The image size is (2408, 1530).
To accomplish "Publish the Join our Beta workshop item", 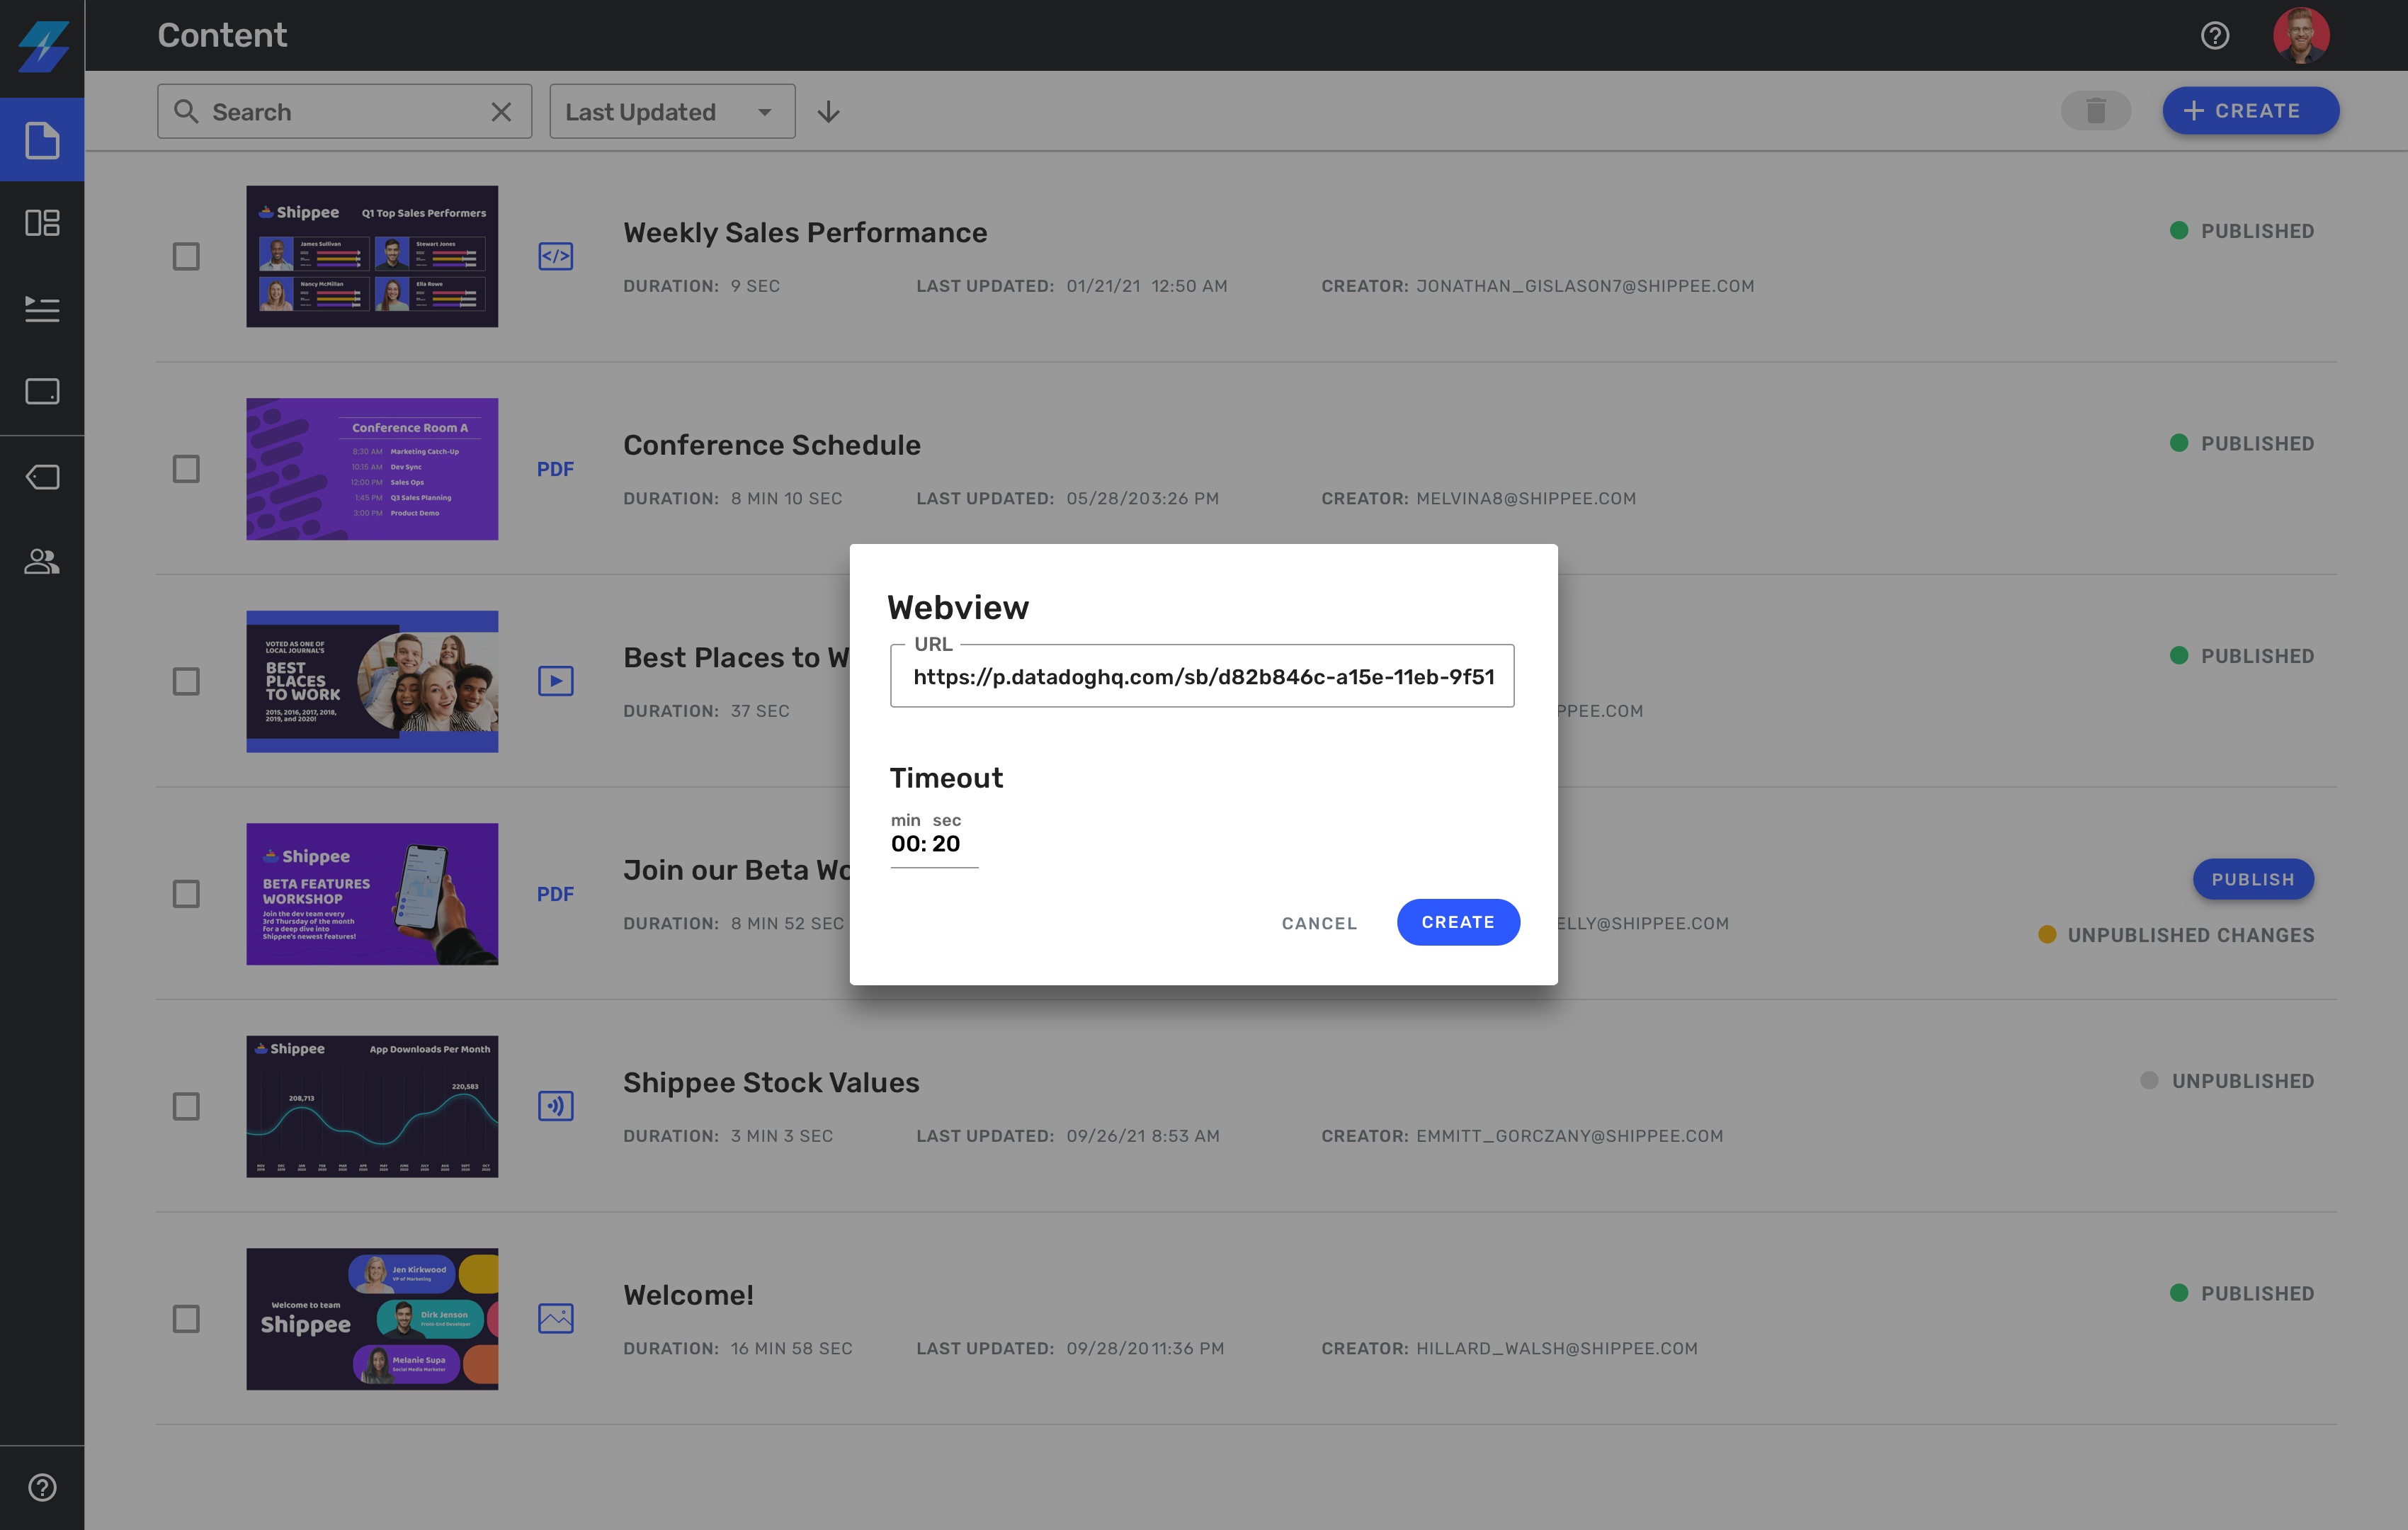I will point(2253,879).
